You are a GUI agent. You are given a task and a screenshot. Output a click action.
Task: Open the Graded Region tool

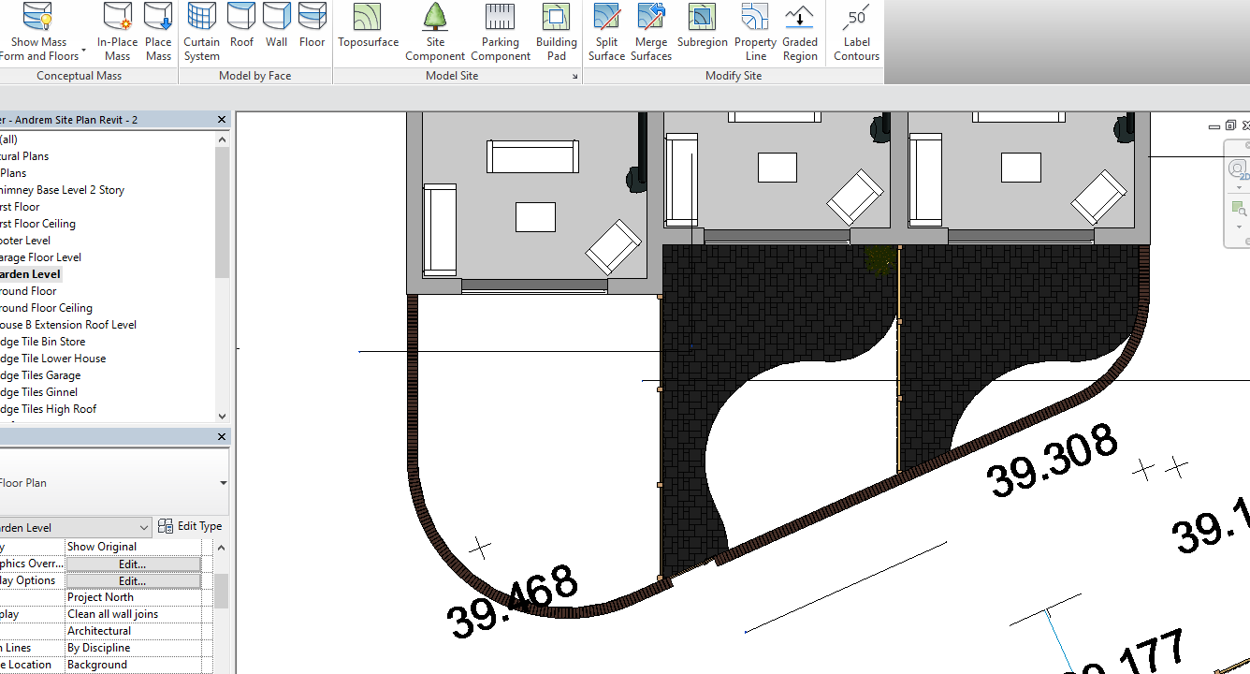(x=800, y=33)
